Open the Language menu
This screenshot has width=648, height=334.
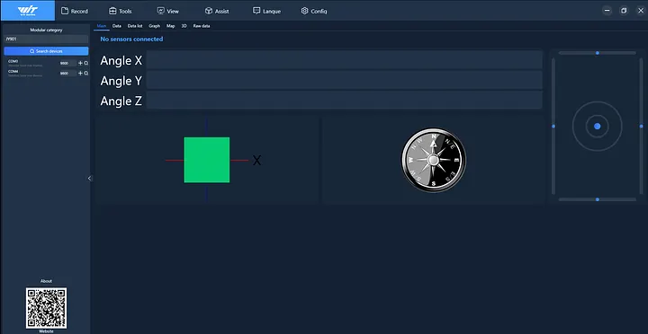266,11
